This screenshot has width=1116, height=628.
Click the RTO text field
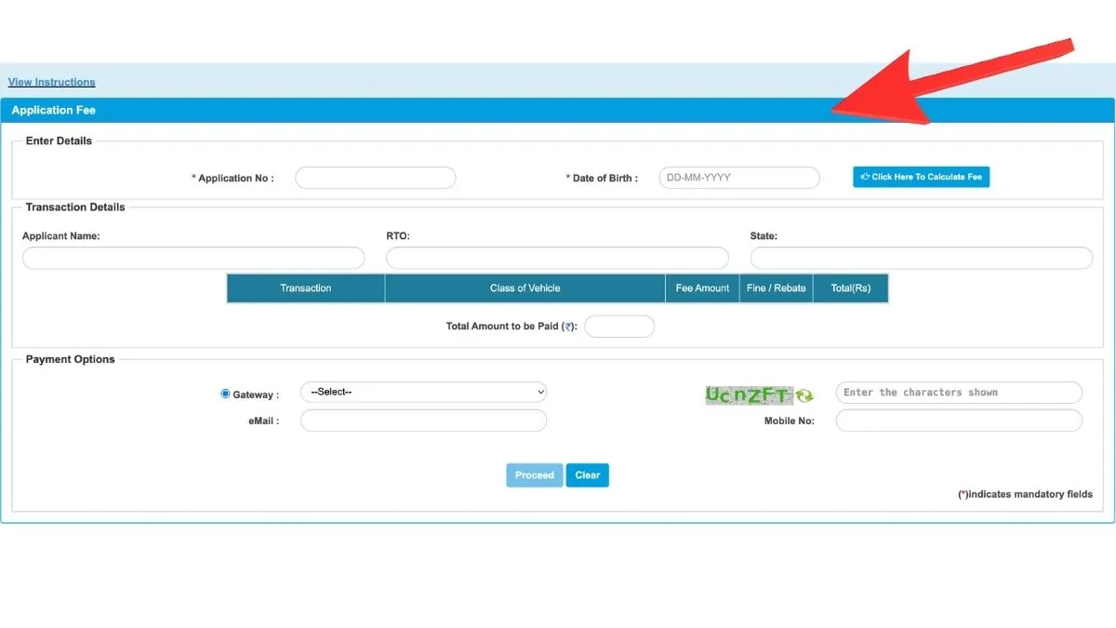pyautogui.click(x=557, y=258)
